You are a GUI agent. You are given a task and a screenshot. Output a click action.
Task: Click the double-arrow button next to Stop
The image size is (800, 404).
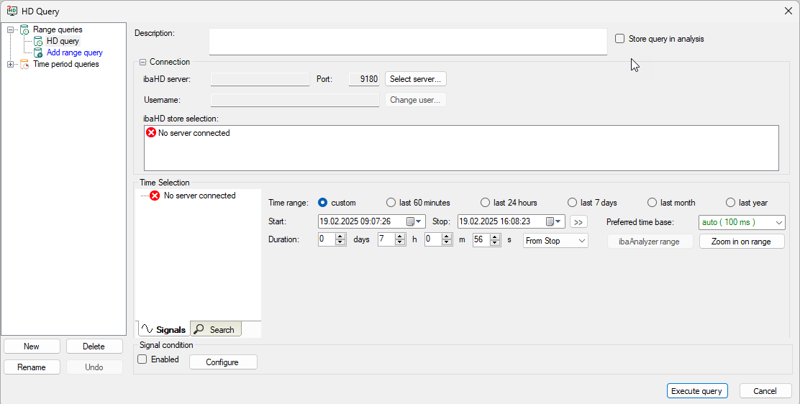tap(579, 222)
